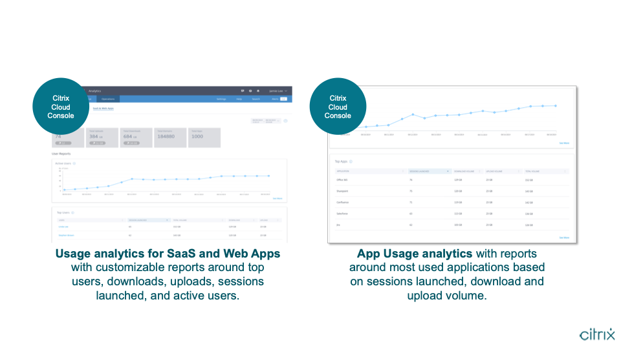
Task: Click the 'App Usage analytics' bold heading
Action: (415, 254)
